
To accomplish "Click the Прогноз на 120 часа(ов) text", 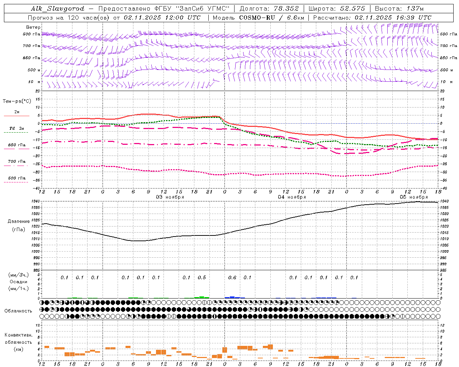I will [69, 18].
